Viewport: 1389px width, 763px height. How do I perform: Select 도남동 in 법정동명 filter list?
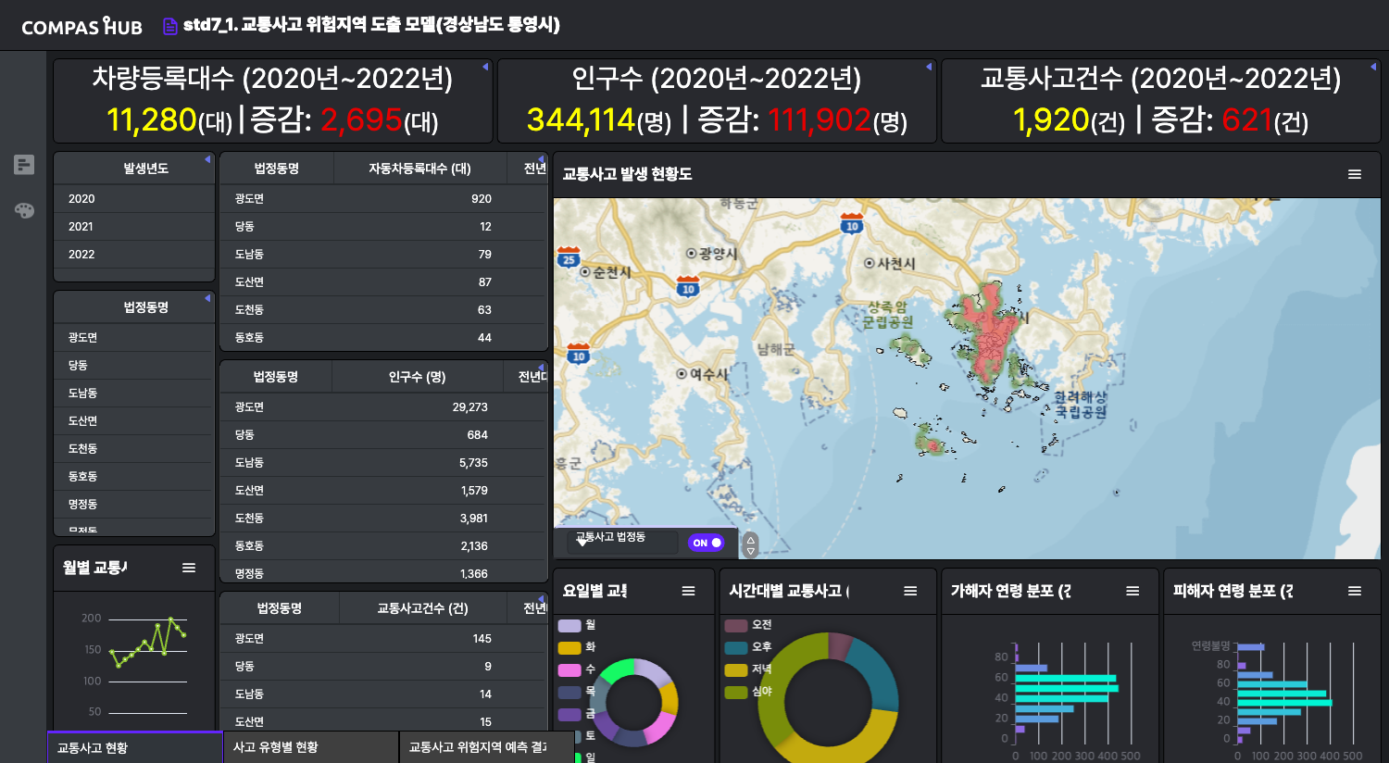click(x=83, y=394)
